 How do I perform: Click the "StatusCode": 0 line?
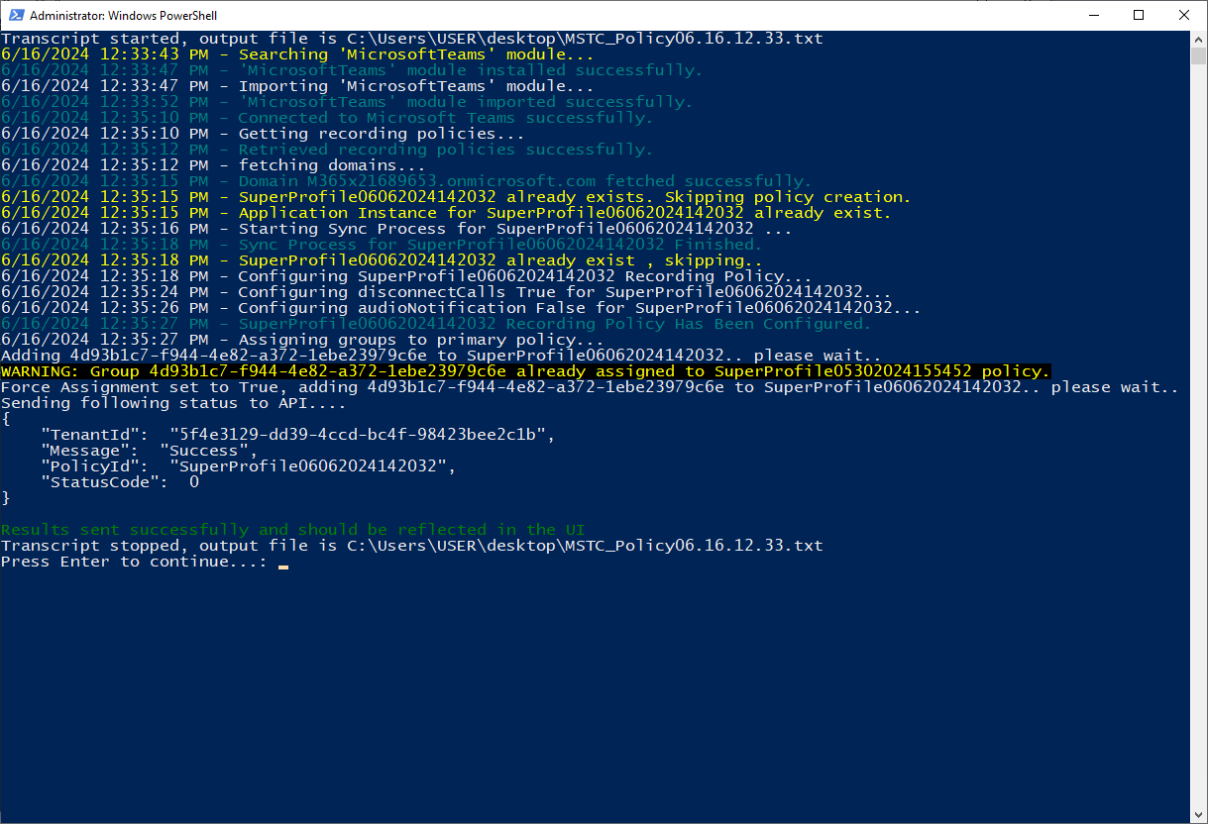tap(120, 482)
